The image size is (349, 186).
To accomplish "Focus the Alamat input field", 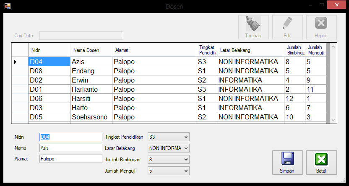I will [x=70, y=159].
